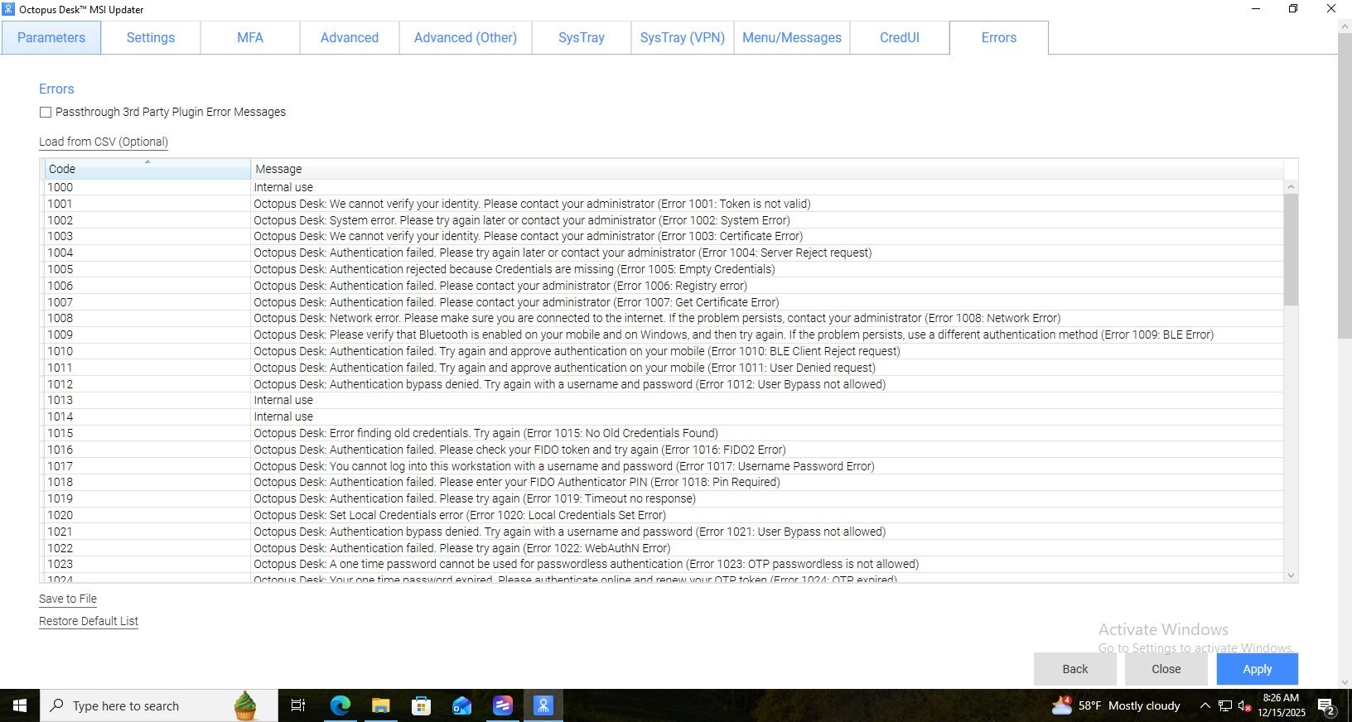The height and width of the screenshot is (722, 1352).
Task: Click the Apply button
Action: 1258,669
